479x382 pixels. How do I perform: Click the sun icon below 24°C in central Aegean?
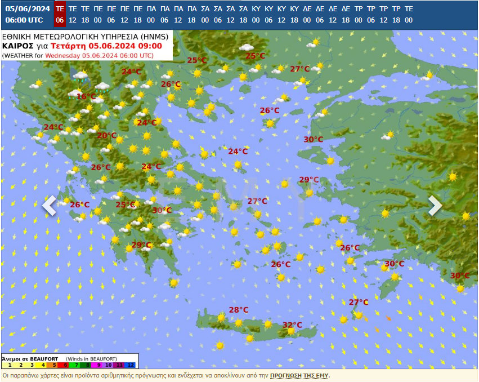click(x=238, y=165)
